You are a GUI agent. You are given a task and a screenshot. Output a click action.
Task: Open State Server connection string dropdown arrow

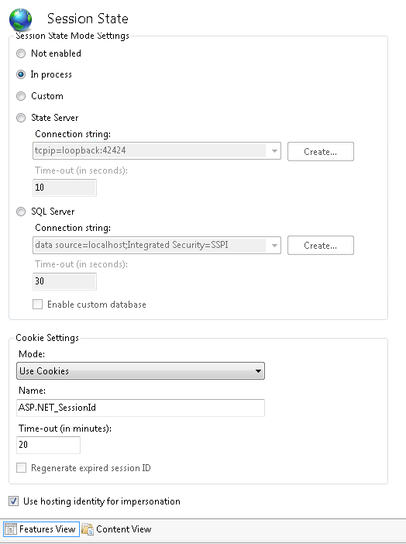click(274, 151)
